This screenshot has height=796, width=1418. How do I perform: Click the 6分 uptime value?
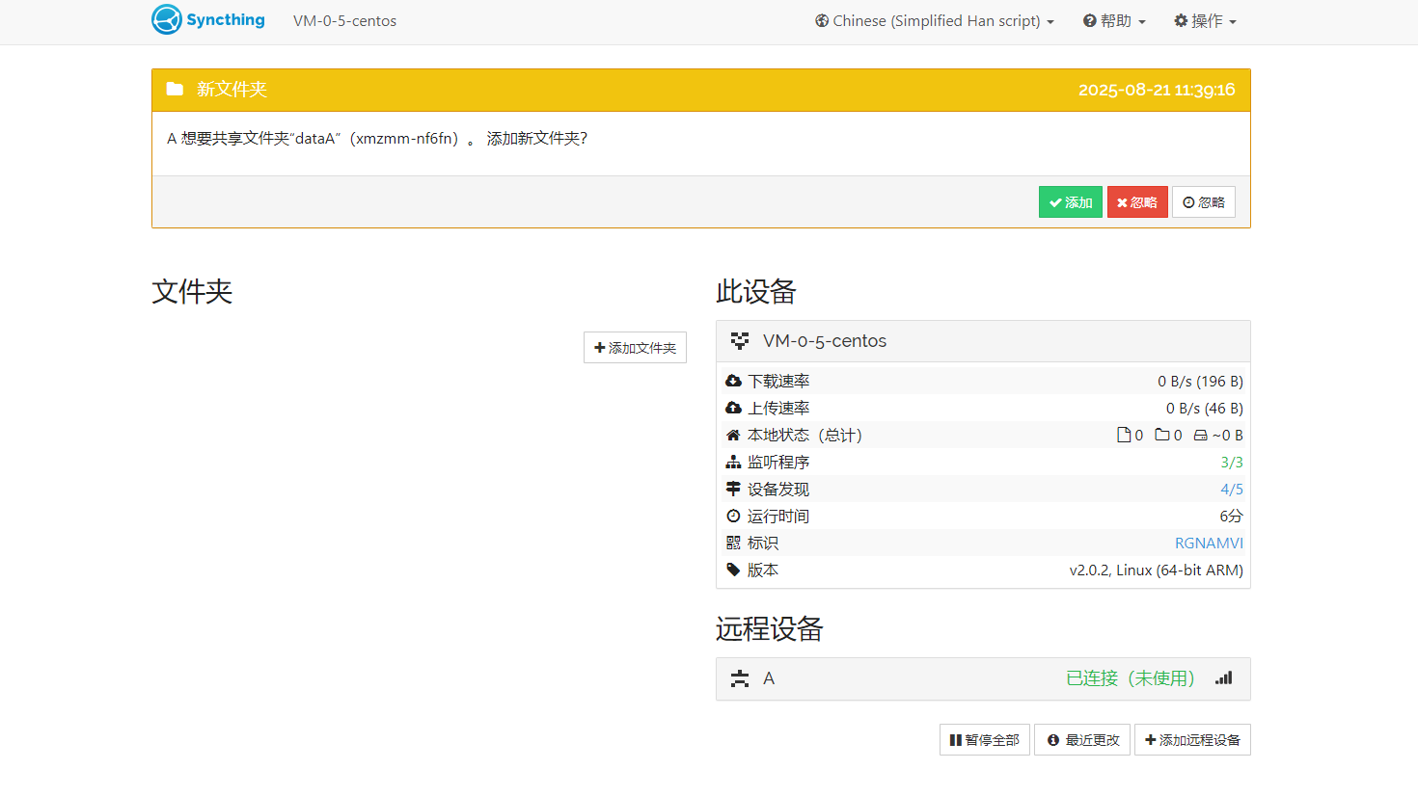click(x=1232, y=516)
